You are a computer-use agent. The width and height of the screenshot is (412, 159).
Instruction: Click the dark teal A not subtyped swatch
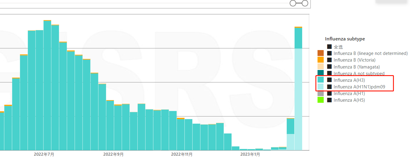(x=320, y=73)
